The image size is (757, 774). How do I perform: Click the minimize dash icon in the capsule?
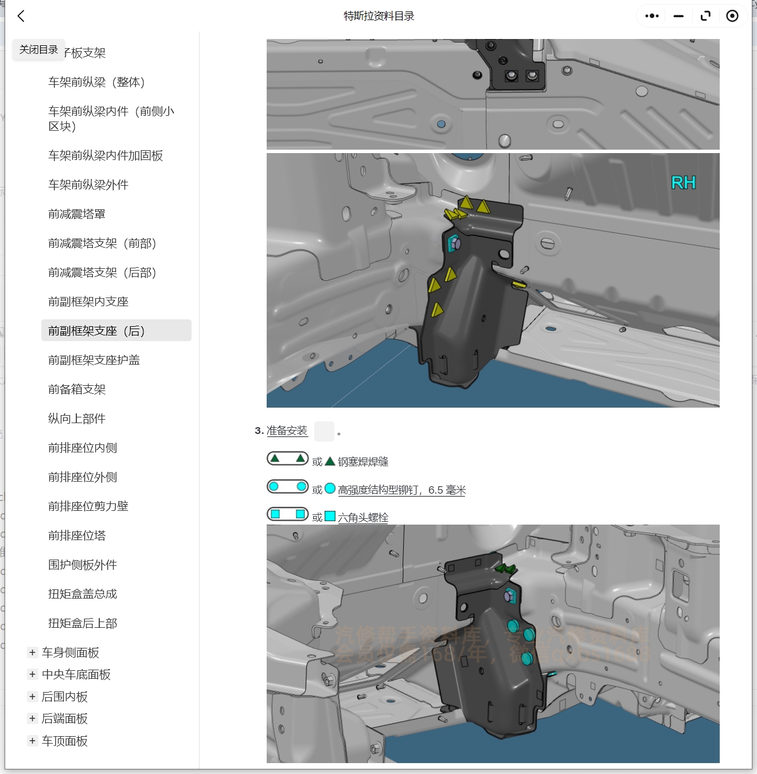click(x=677, y=15)
